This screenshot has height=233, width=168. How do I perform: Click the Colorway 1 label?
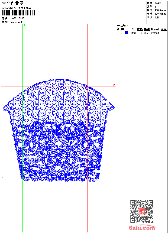click(16, 22)
